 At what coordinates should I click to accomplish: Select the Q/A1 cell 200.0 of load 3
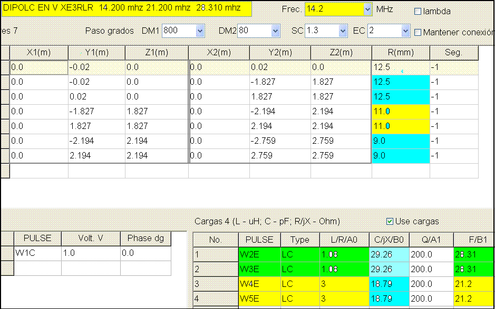431,284
